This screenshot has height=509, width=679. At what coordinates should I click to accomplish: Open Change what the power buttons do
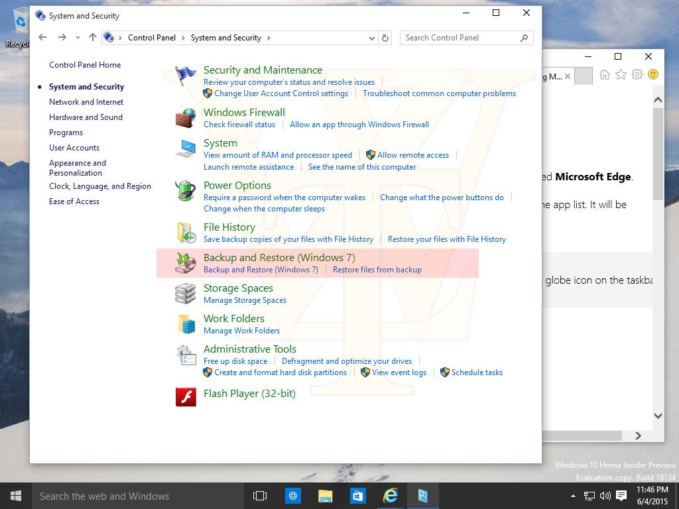click(x=442, y=198)
